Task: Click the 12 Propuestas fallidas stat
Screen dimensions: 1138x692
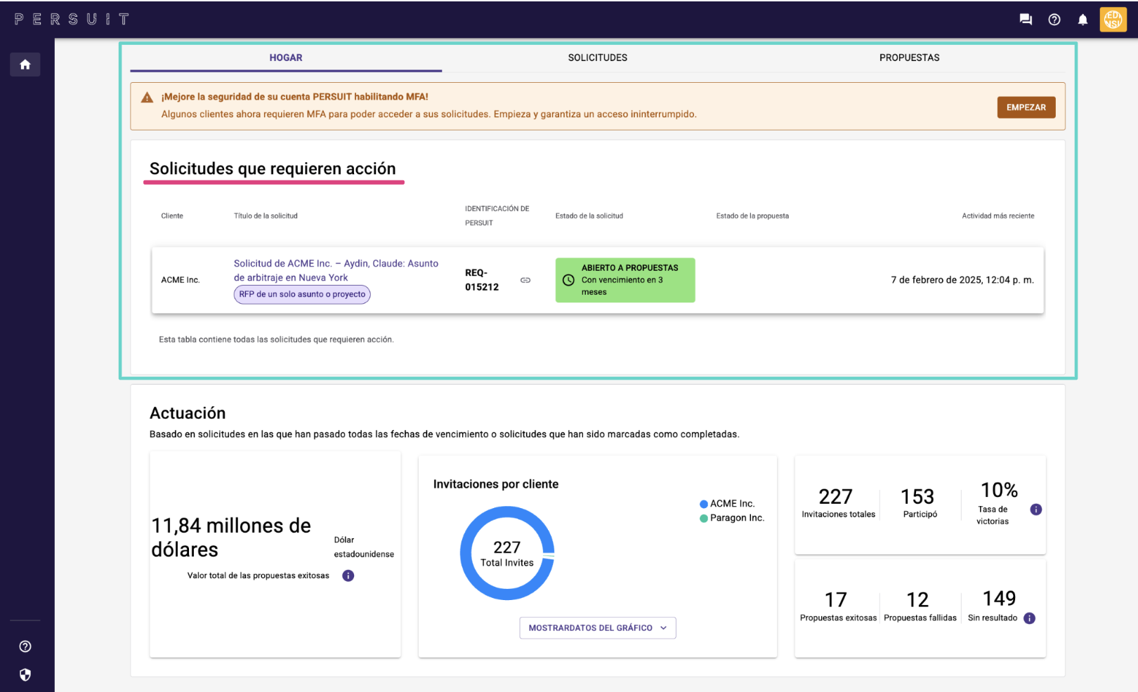Action: point(920,607)
